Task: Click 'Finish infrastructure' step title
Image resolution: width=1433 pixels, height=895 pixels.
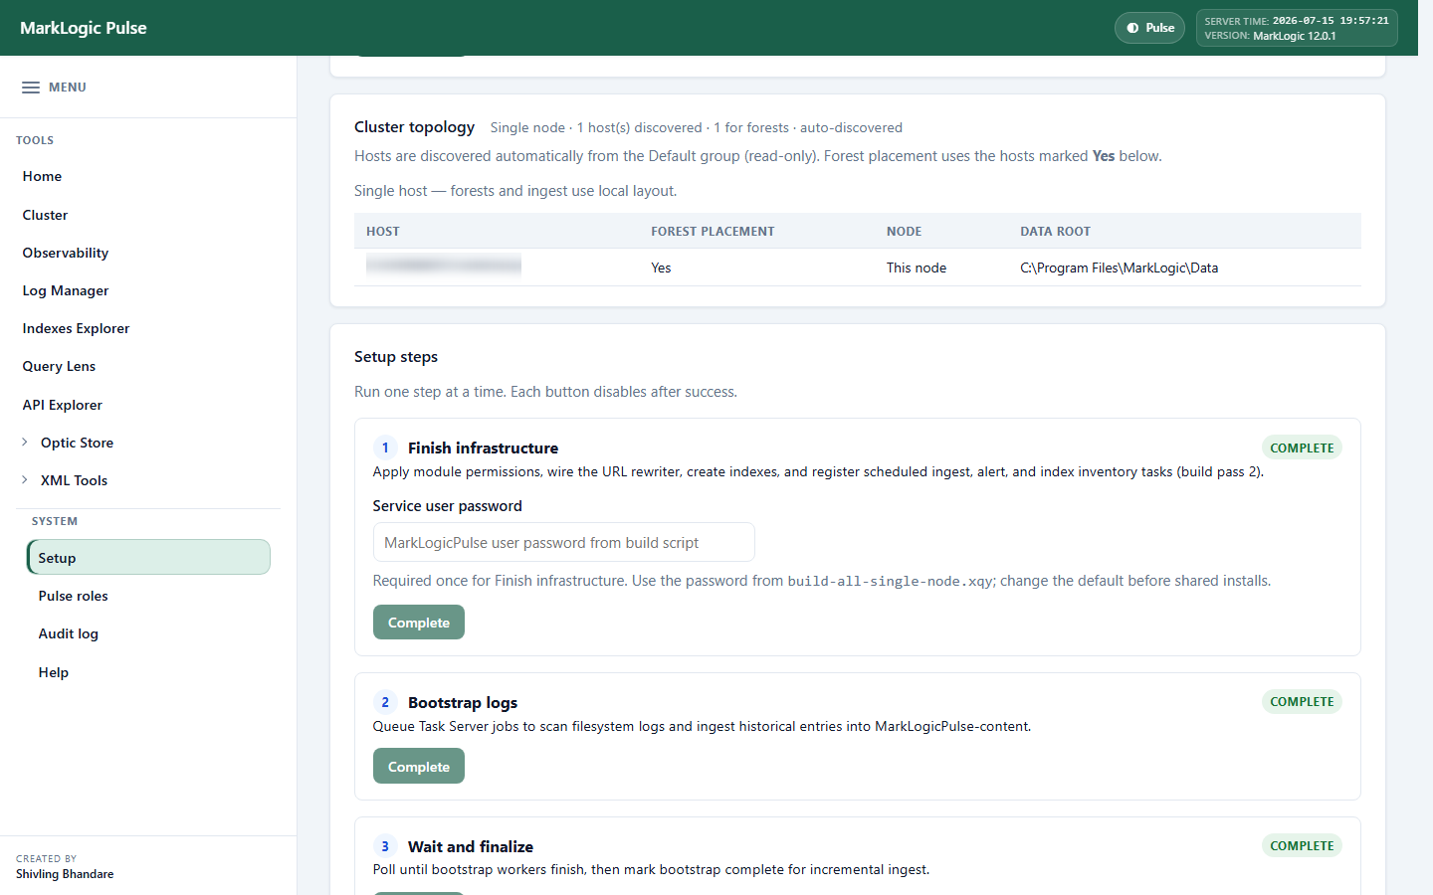Action: click(x=483, y=448)
